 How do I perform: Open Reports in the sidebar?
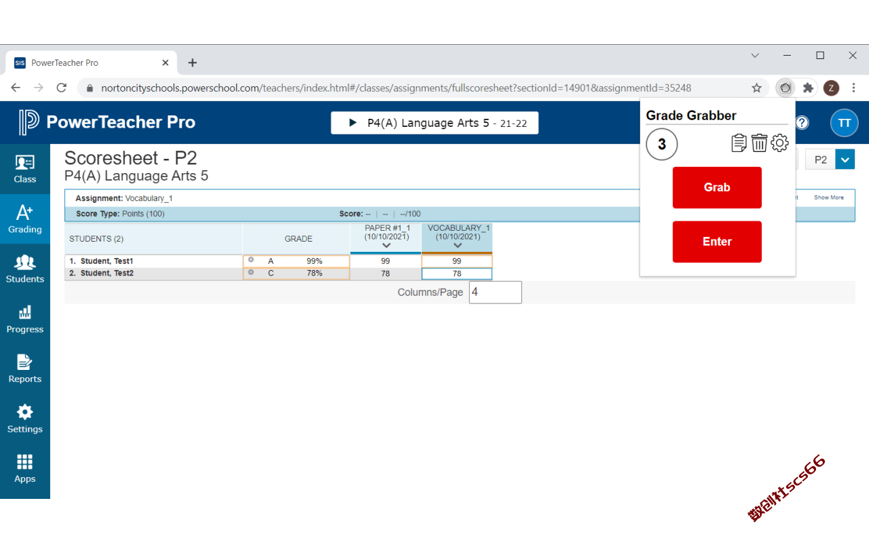[x=25, y=369]
